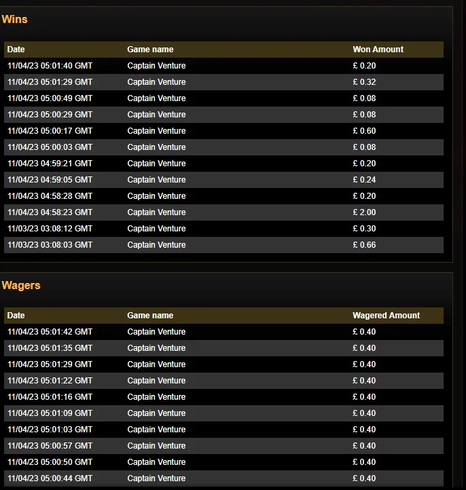Click wagered amount in 05:00:44 row
466x490 pixels.
[364, 478]
